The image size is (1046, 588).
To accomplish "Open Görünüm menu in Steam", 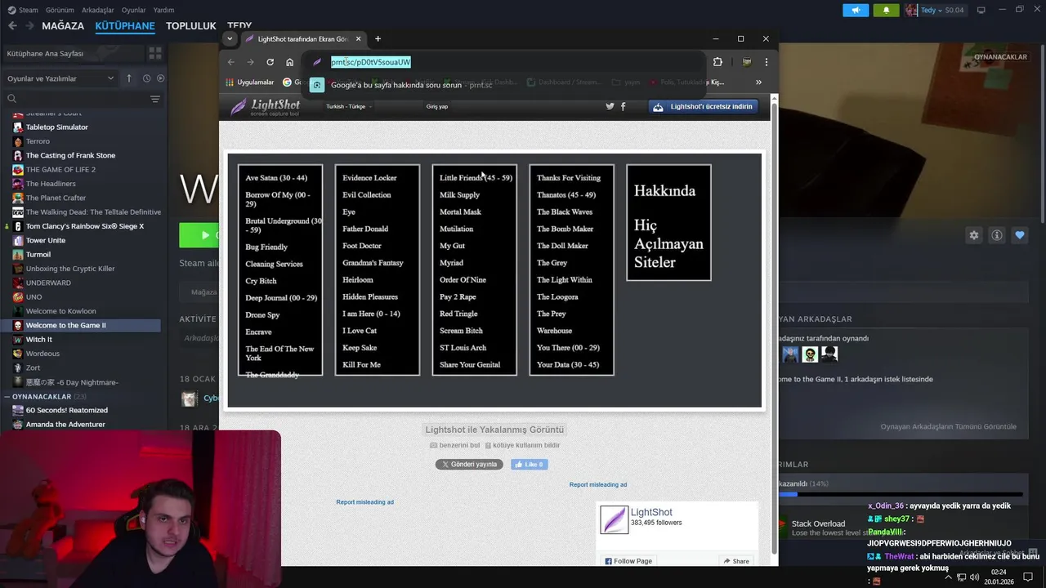I will [60, 10].
